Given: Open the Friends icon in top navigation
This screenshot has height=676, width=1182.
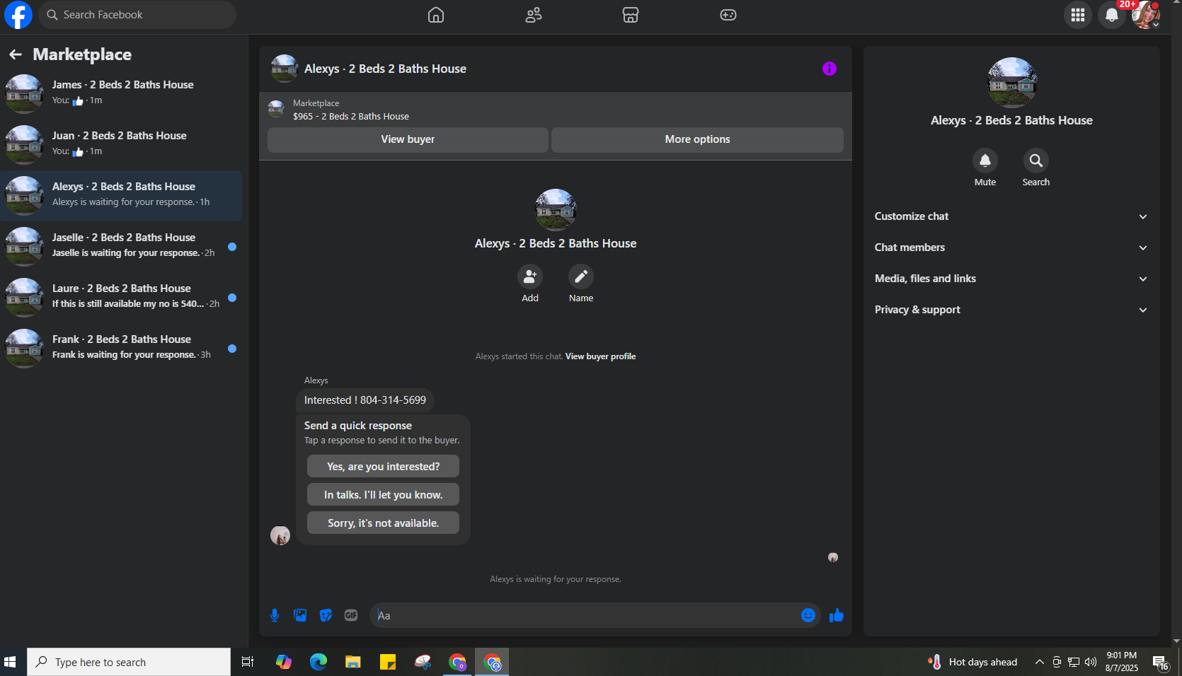Looking at the screenshot, I should [534, 15].
